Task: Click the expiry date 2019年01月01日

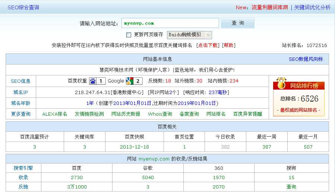Action: (x=196, y=103)
